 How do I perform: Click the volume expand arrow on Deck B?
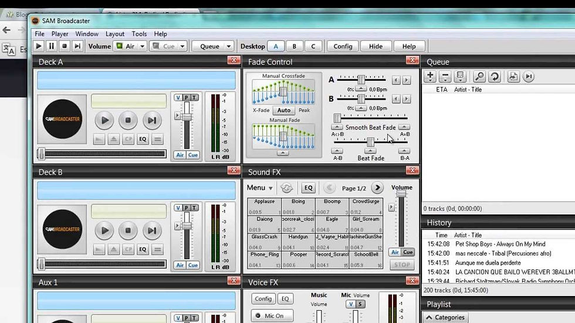point(177,226)
